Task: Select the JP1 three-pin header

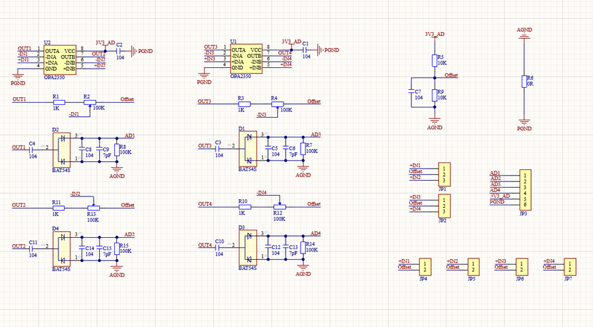Action: click(x=444, y=174)
